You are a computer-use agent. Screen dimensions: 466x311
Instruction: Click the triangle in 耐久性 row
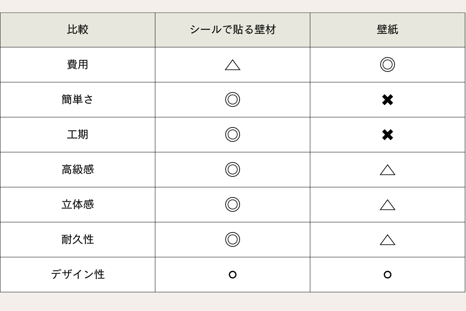pyautogui.click(x=388, y=240)
